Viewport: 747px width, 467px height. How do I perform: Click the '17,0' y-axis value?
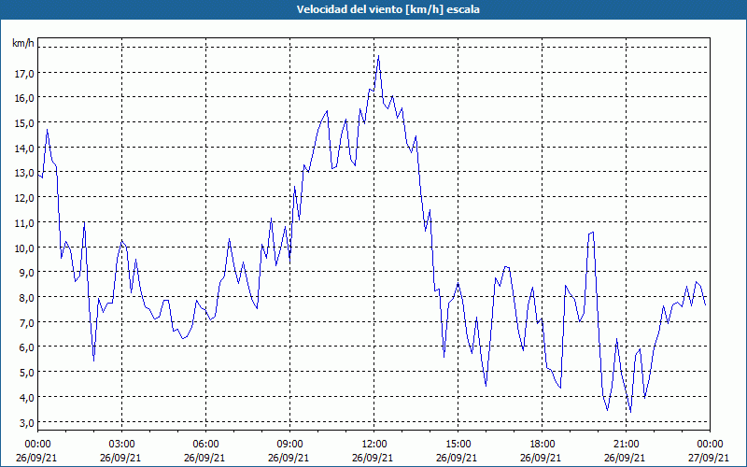(24, 74)
